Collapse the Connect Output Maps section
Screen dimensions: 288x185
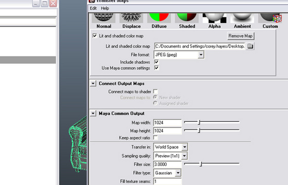[x=93, y=83]
